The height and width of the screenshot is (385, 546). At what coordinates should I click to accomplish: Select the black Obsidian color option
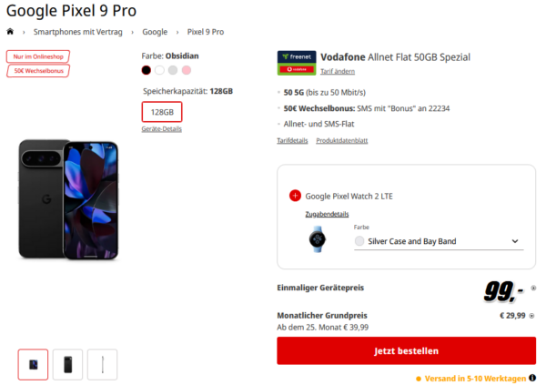pyautogui.click(x=147, y=70)
